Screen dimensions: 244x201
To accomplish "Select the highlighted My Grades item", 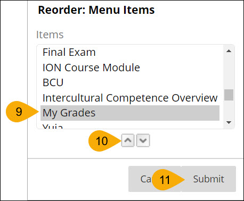I will (x=130, y=113).
